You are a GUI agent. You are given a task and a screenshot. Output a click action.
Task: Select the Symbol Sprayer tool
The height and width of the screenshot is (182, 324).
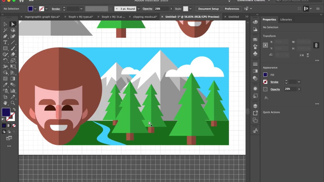5,91
